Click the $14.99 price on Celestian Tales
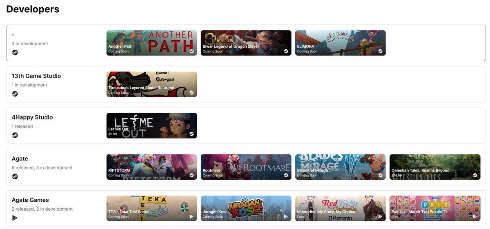Image resolution: width=490 pixels, height=229 pixels. (396, 175)
